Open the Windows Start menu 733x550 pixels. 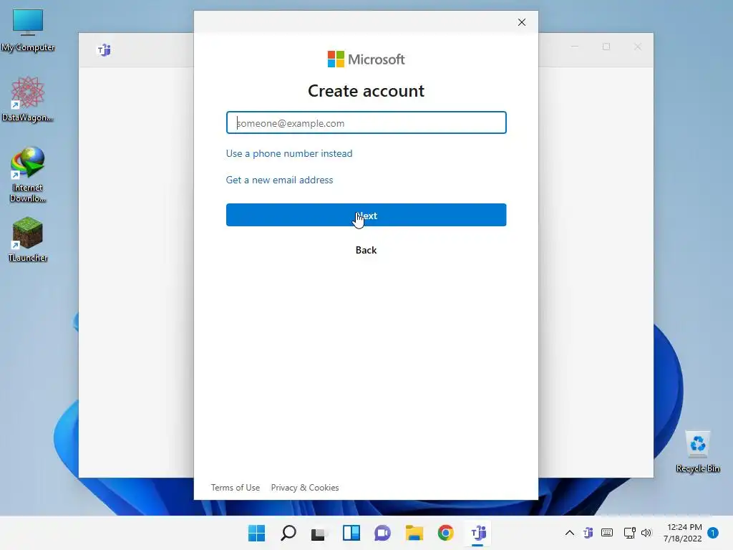256,533
